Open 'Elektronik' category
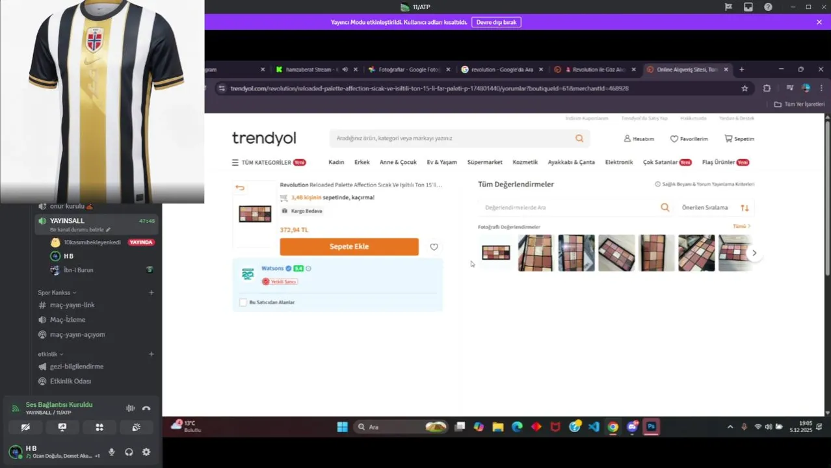 tap(618, 162)
